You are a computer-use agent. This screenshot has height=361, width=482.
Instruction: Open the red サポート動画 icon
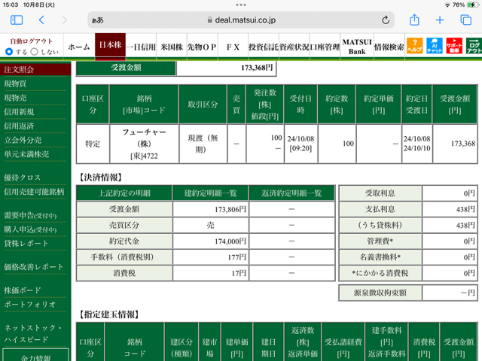454,46
